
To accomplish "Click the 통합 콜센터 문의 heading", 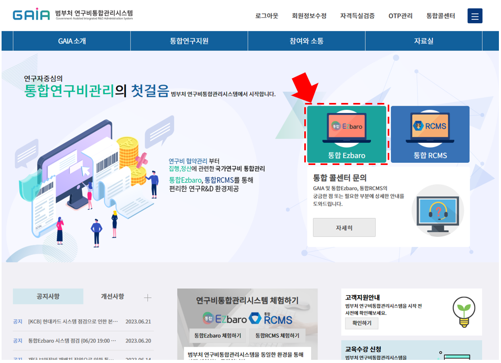I will (339, 178).
